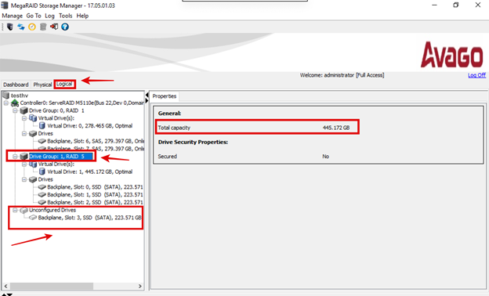Open the Tools menu
Image resolution: width=489 pixels, height=296 pixels.
pos(66,16)
